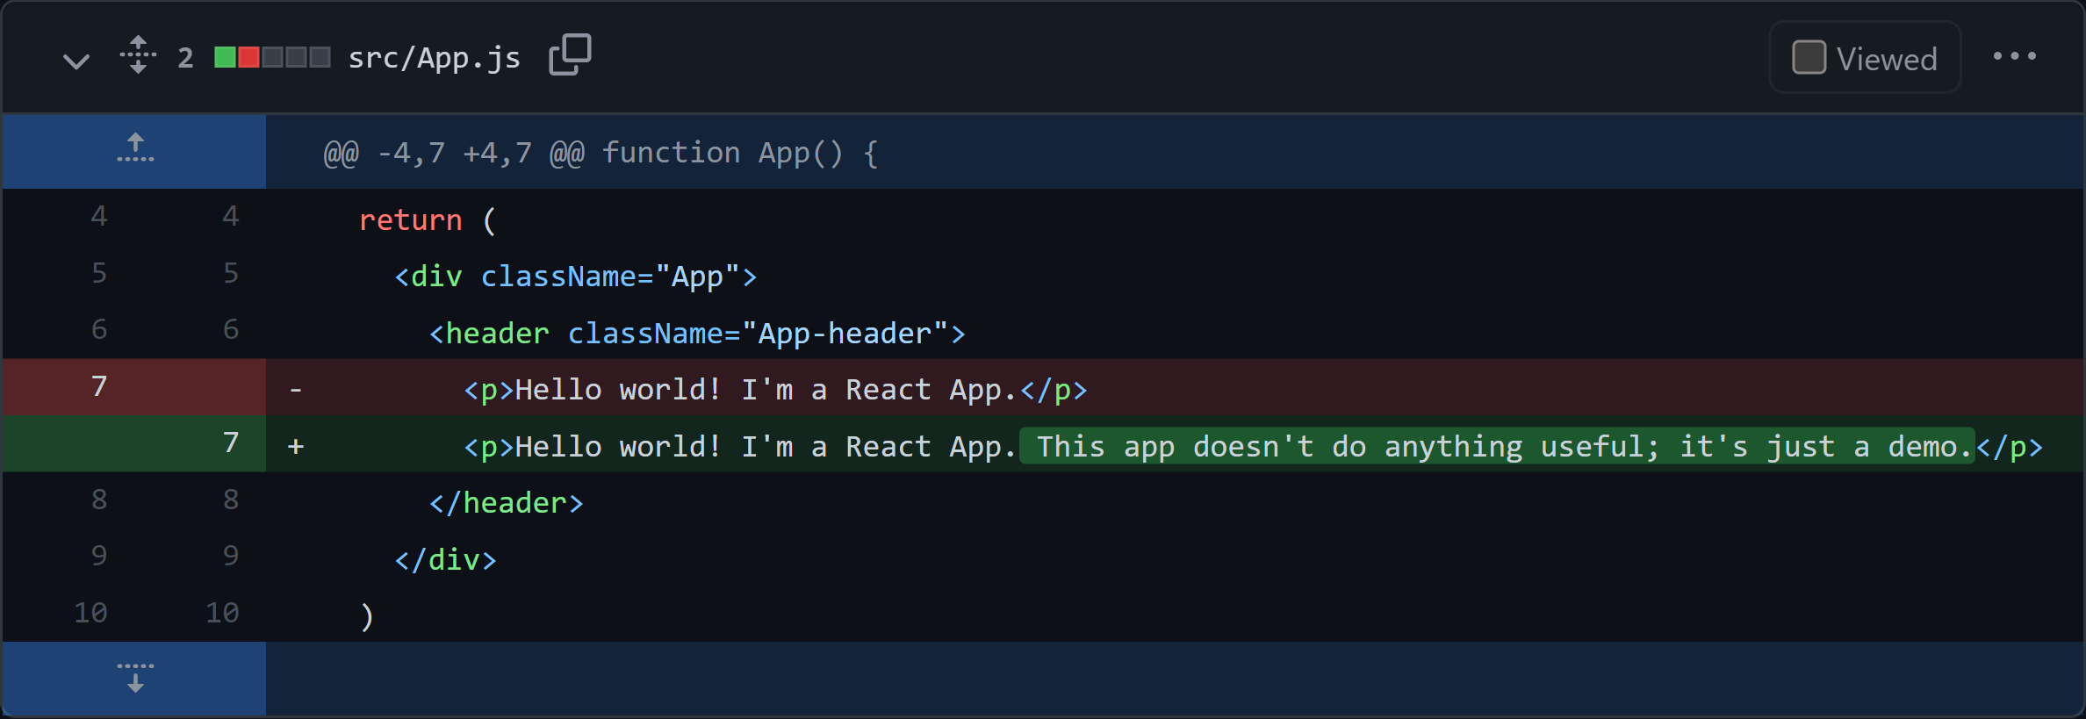The width and height of the screenshot is (2086, 719).
Task: Open the three-dot file options menu
Action: click(2014, 56)
